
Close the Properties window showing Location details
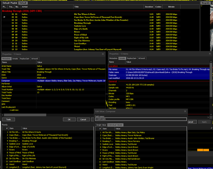pyautogui.click(x=210, y=54)
